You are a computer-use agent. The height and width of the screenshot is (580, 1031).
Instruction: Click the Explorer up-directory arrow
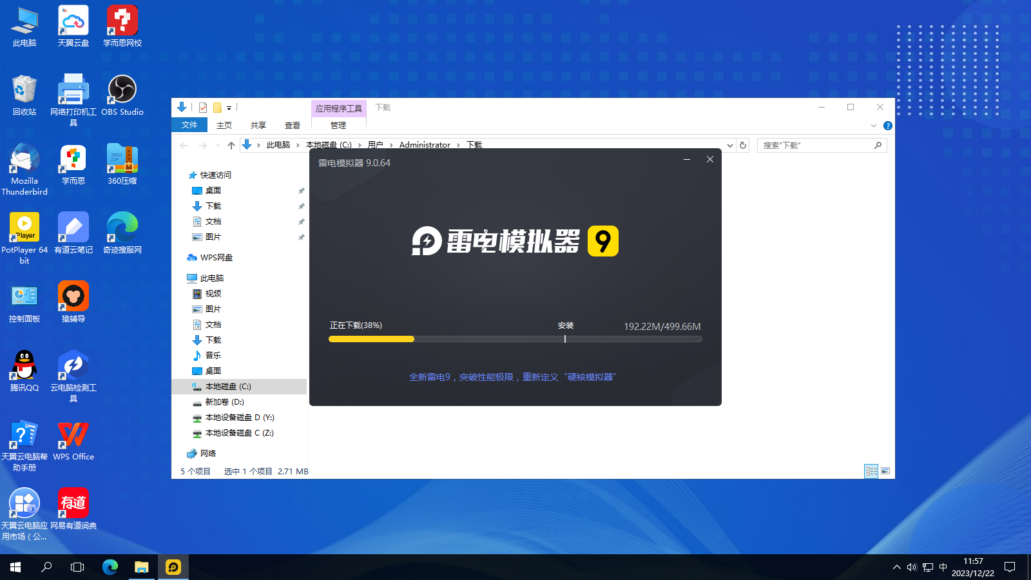click(x=231, y=146)
